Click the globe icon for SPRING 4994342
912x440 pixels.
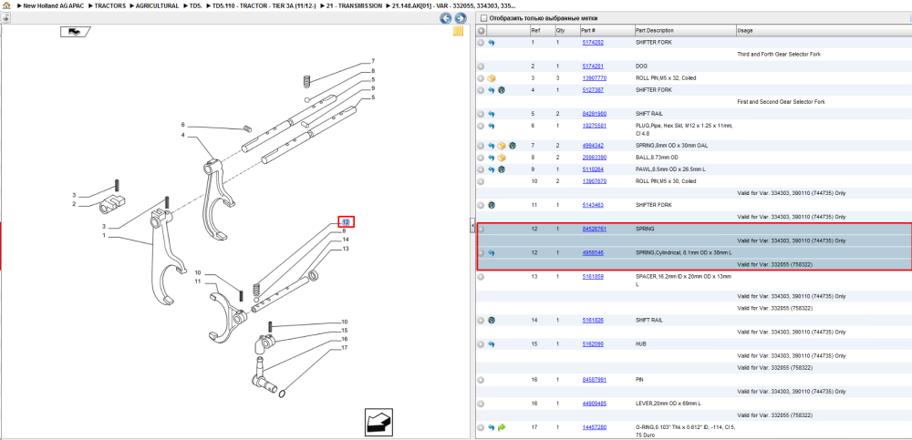(512, 146)
